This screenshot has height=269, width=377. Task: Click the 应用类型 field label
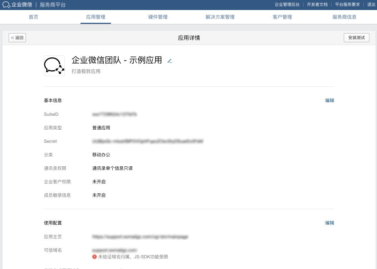[53, 128]
